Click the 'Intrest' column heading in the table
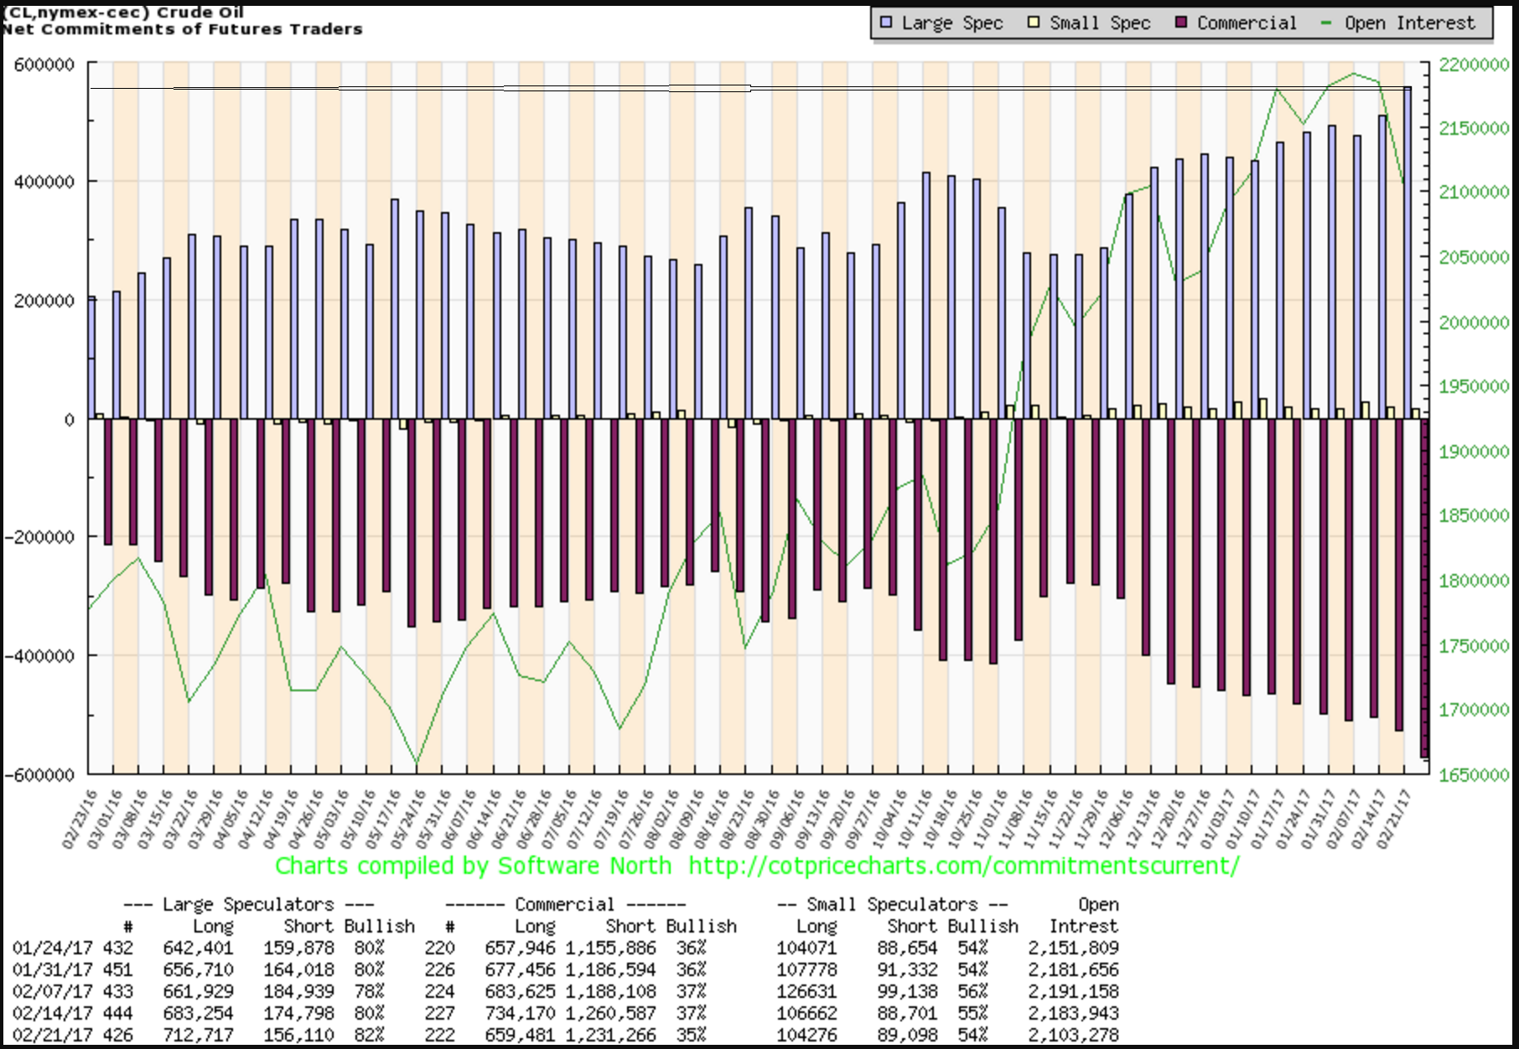Image resolution: width=1519 pixels, height=1049 pixels. click(x=1084, y=927)
